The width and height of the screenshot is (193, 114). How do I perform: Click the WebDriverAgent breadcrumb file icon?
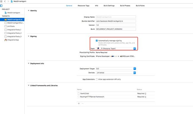[x=12, y=1]
